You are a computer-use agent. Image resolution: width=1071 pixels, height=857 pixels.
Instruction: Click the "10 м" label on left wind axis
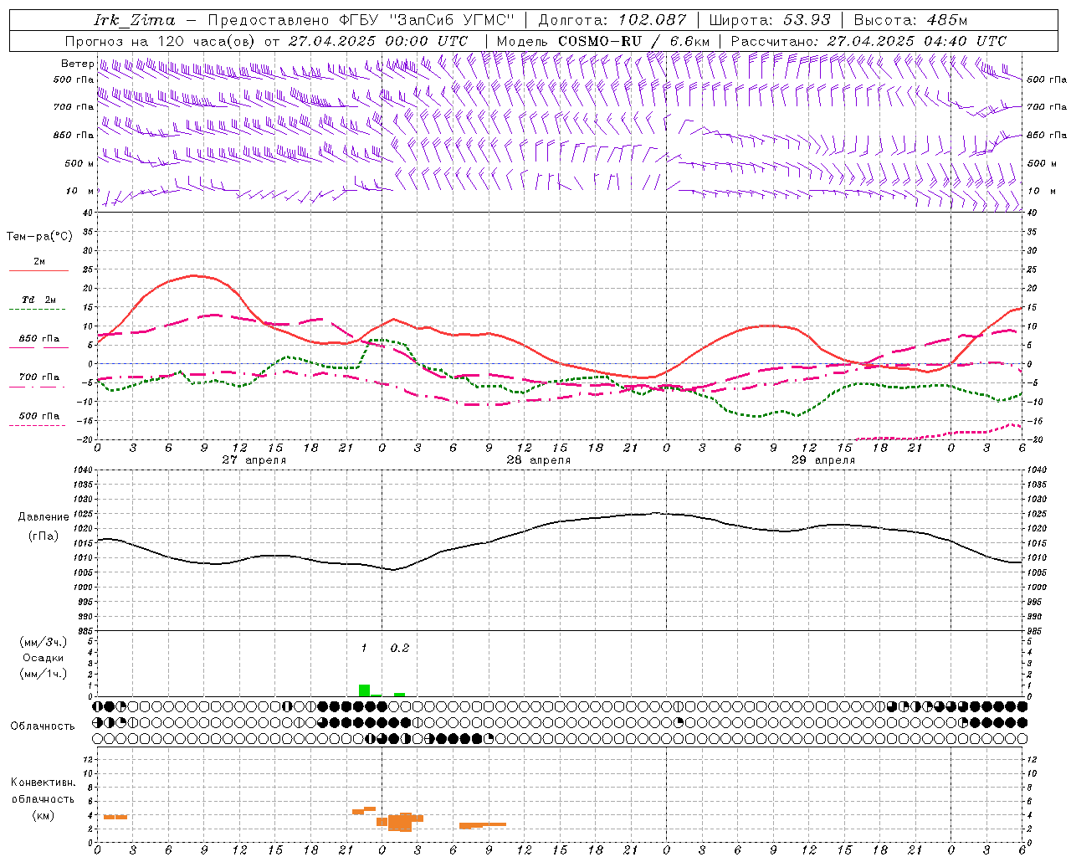coord(79,192)
